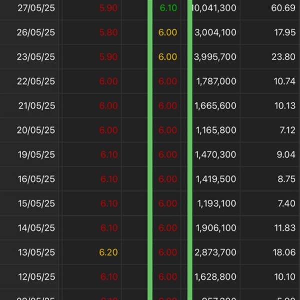Screen dimensions: 300x300
Task: Click the red 5.80 price on 26/05/25
Action: 108,33
